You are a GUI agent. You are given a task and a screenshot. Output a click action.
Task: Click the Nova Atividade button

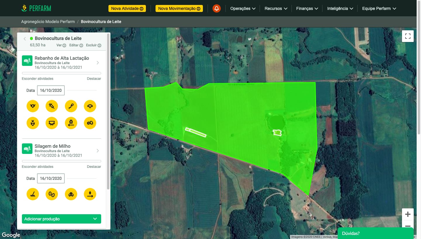coord(127,8)
